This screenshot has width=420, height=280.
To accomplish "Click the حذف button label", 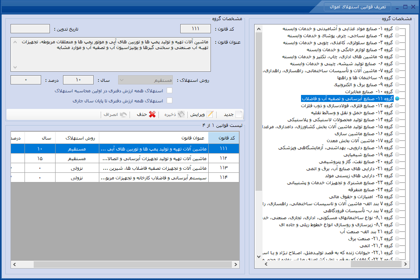I will 142,115.
